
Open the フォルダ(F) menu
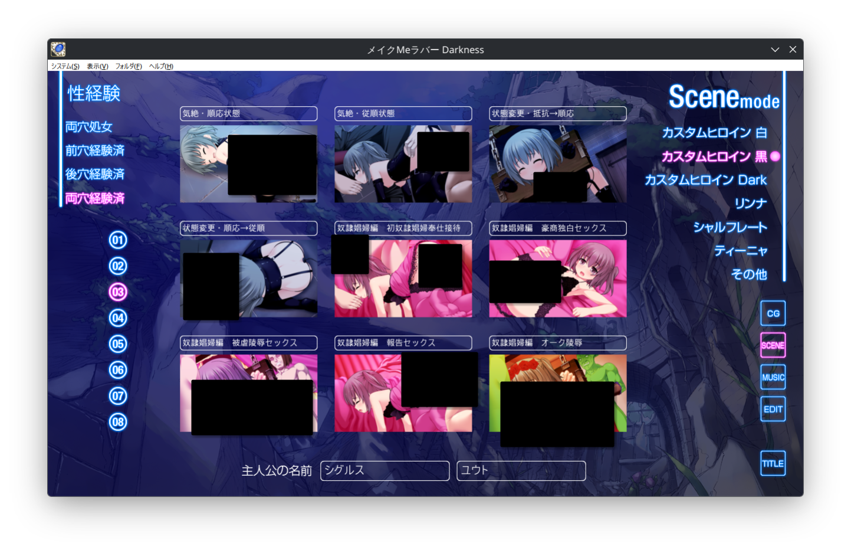point(129,66)
